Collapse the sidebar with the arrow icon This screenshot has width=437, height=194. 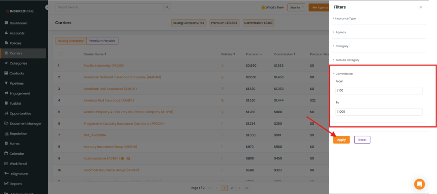pyautogui.click(x=47, y=8)
